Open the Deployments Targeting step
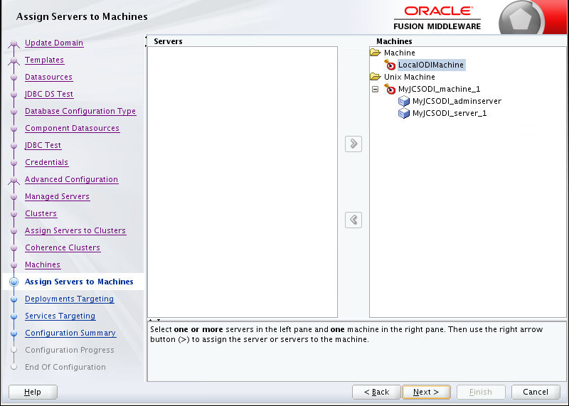The height and width of the screenshot is (406, 569). click(69, 299)
